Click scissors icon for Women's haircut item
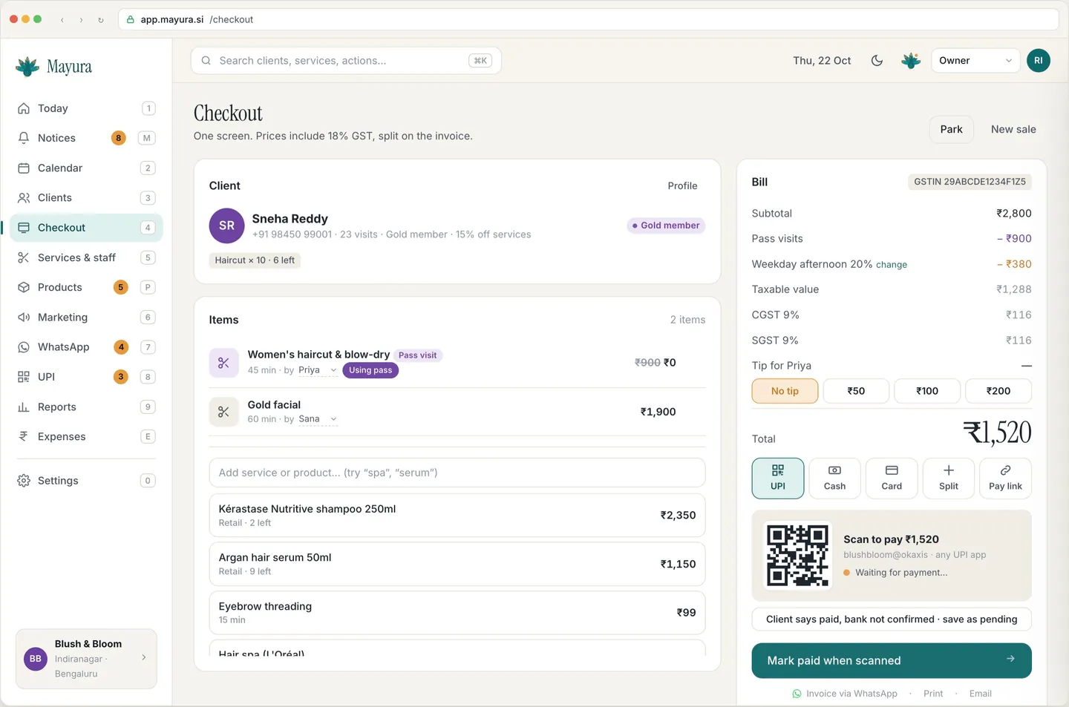This screenshot has width=1069, height=707. click(223, 363)
